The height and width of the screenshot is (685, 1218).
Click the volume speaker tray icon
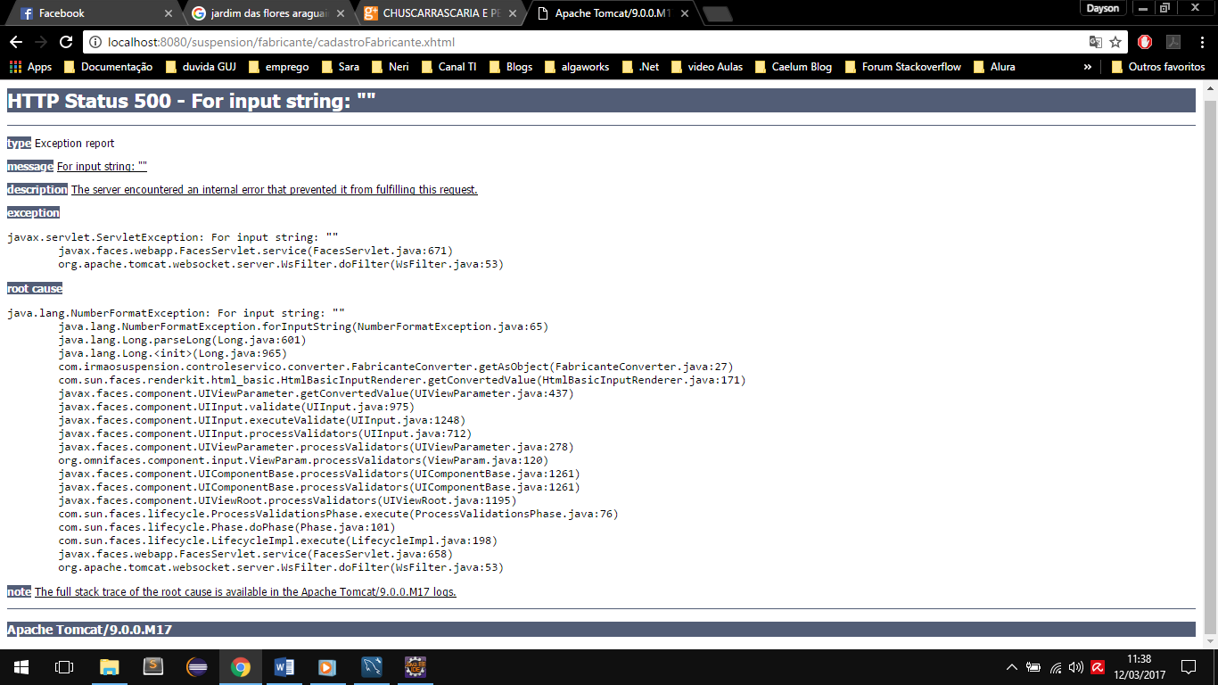click(x=1075, y=667)
